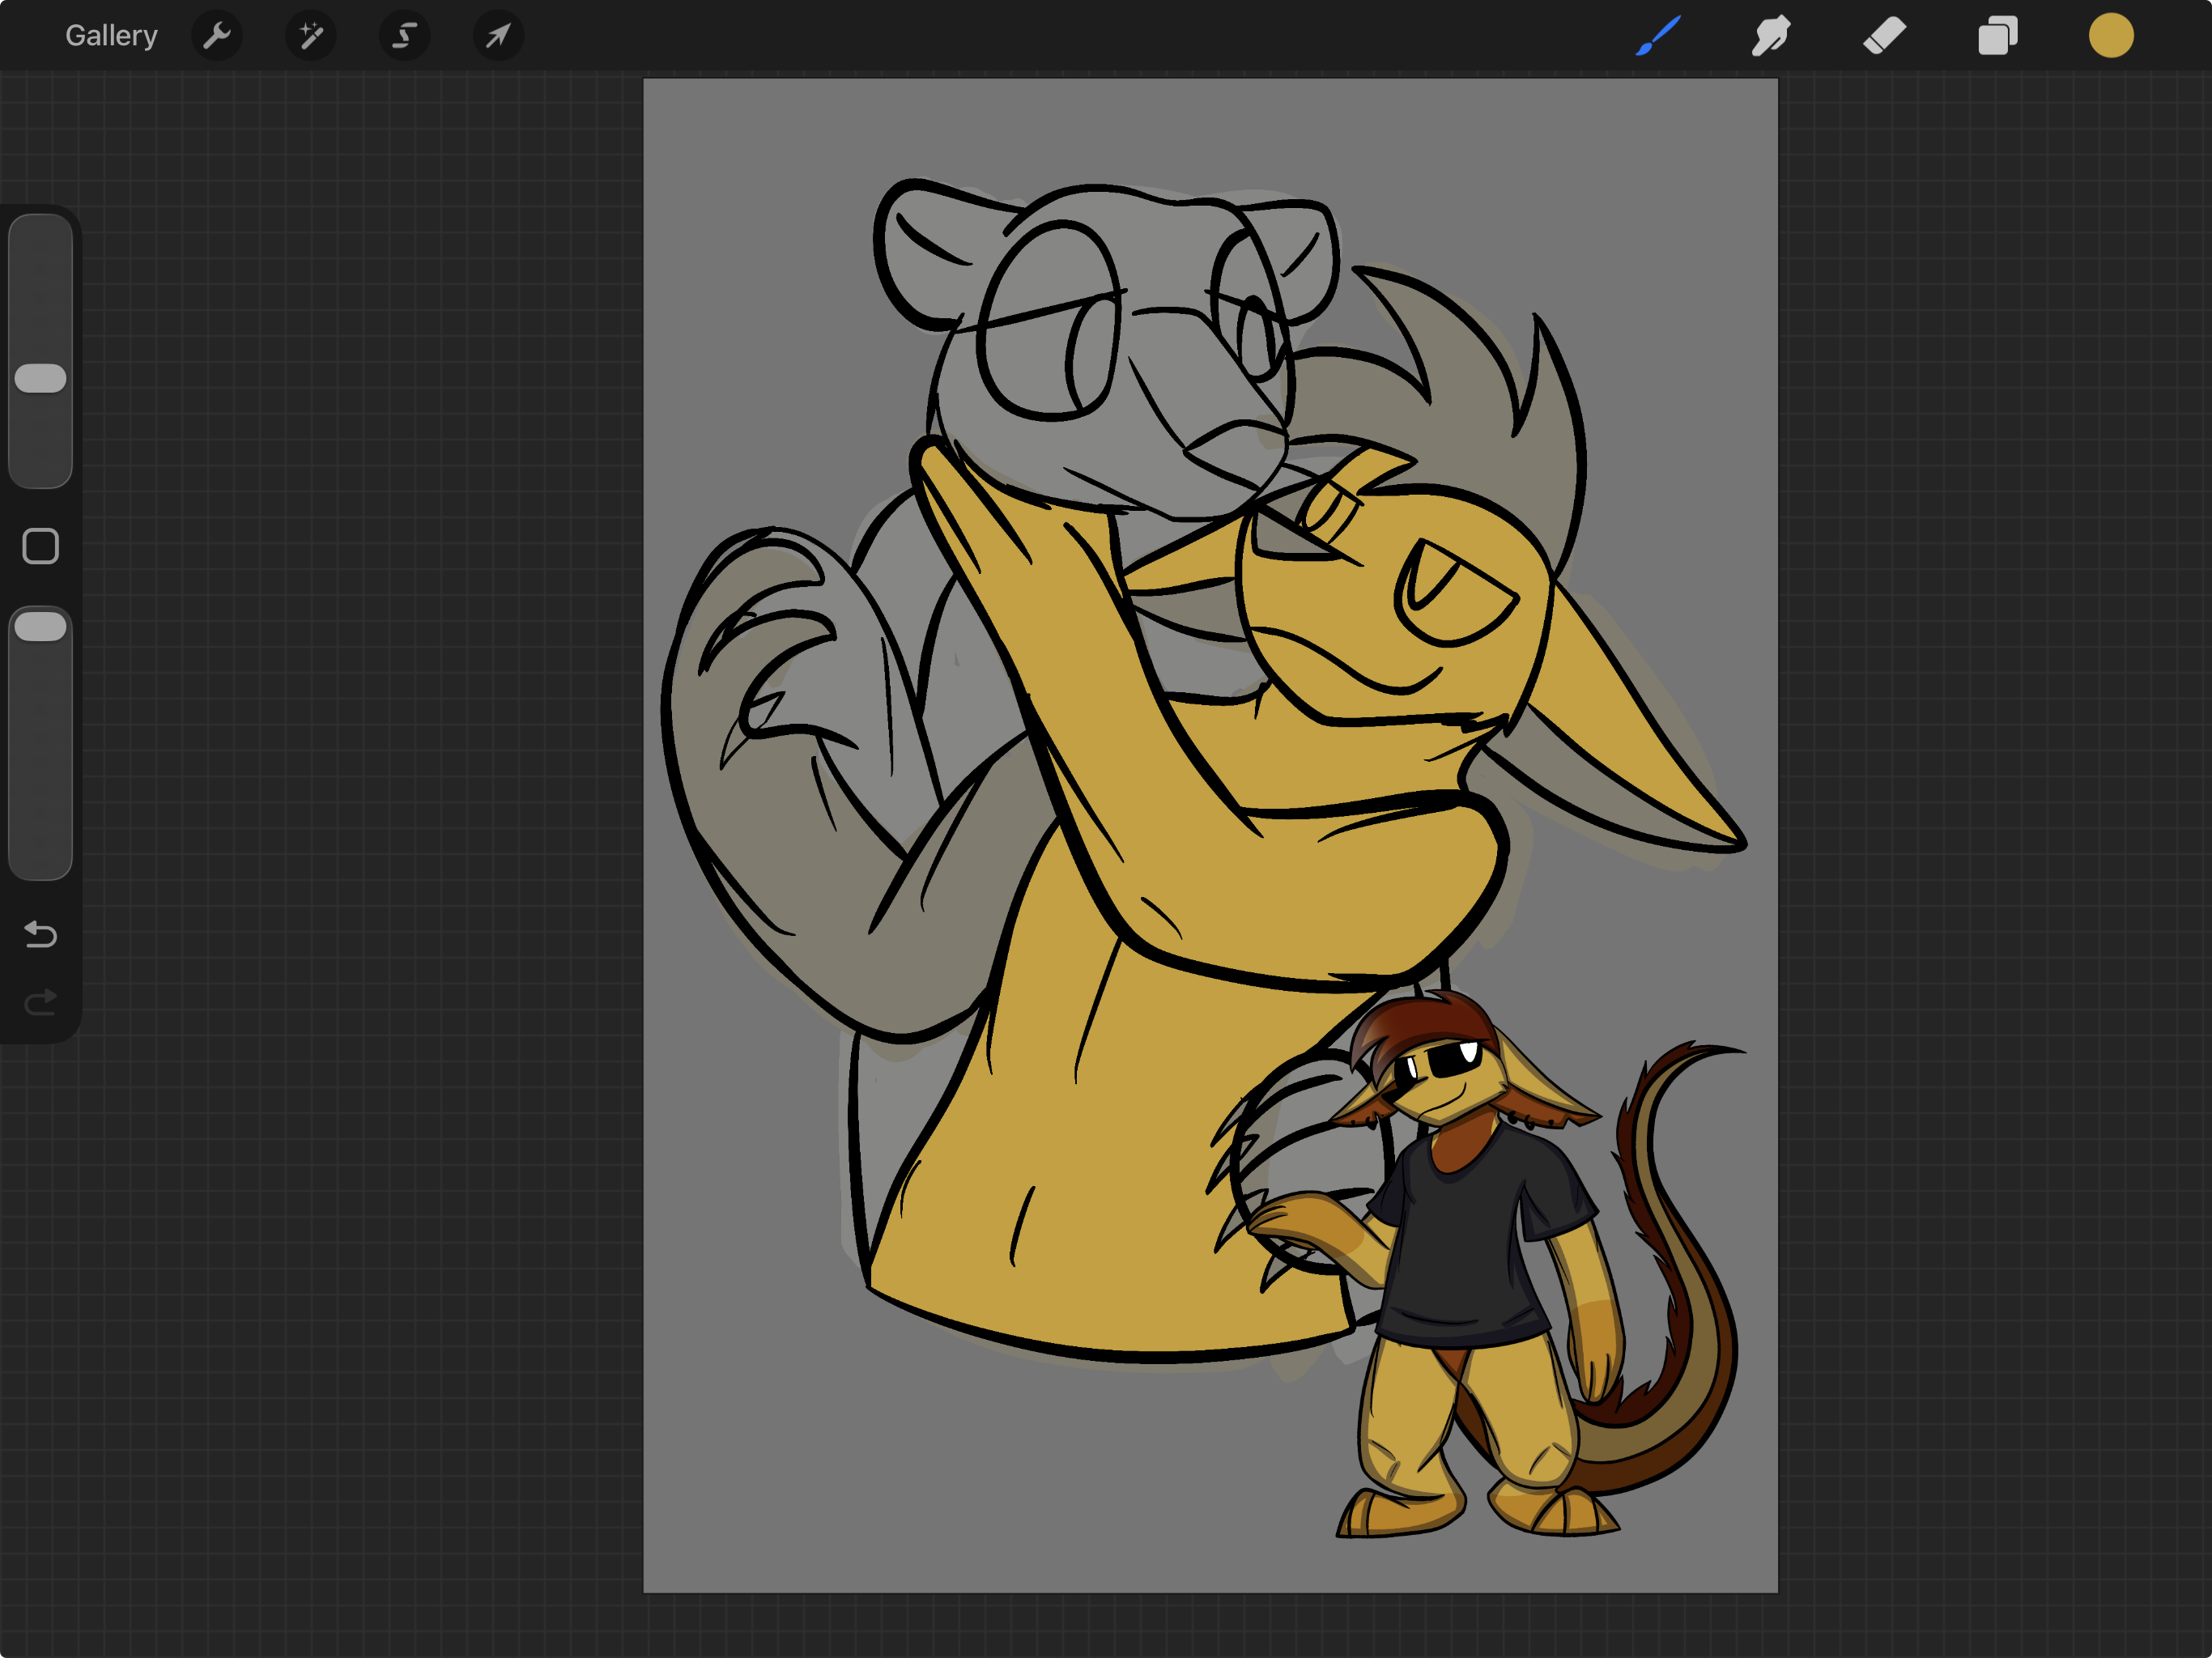Return to the Gallery
The height and width of the screenshot is (1658, 2212).
point(111,36)
